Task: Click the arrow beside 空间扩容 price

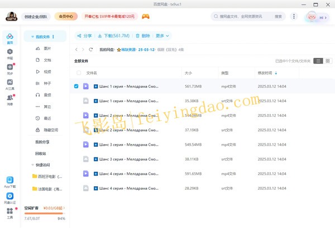Action: point(64,208)
